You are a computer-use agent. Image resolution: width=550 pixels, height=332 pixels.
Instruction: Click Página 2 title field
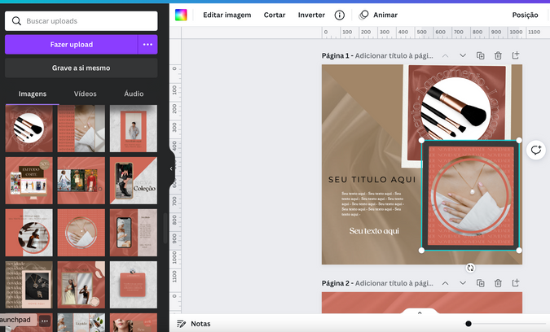[x=394, y=283]
